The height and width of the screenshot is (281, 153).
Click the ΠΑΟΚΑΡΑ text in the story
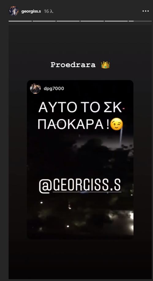click(x=71, y=124)
